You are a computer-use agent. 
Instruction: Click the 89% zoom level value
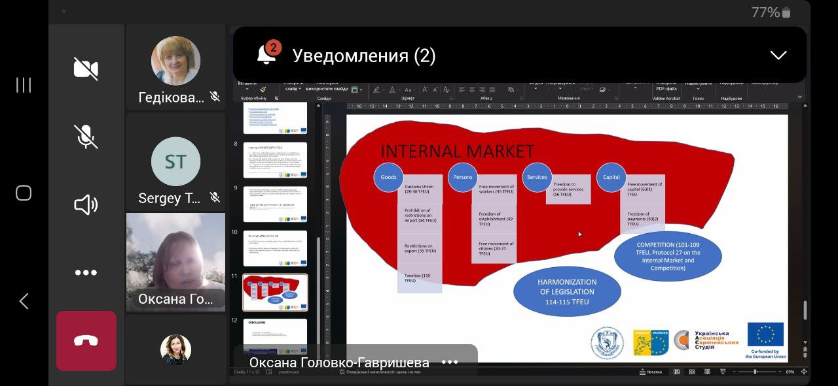[790, 372]
